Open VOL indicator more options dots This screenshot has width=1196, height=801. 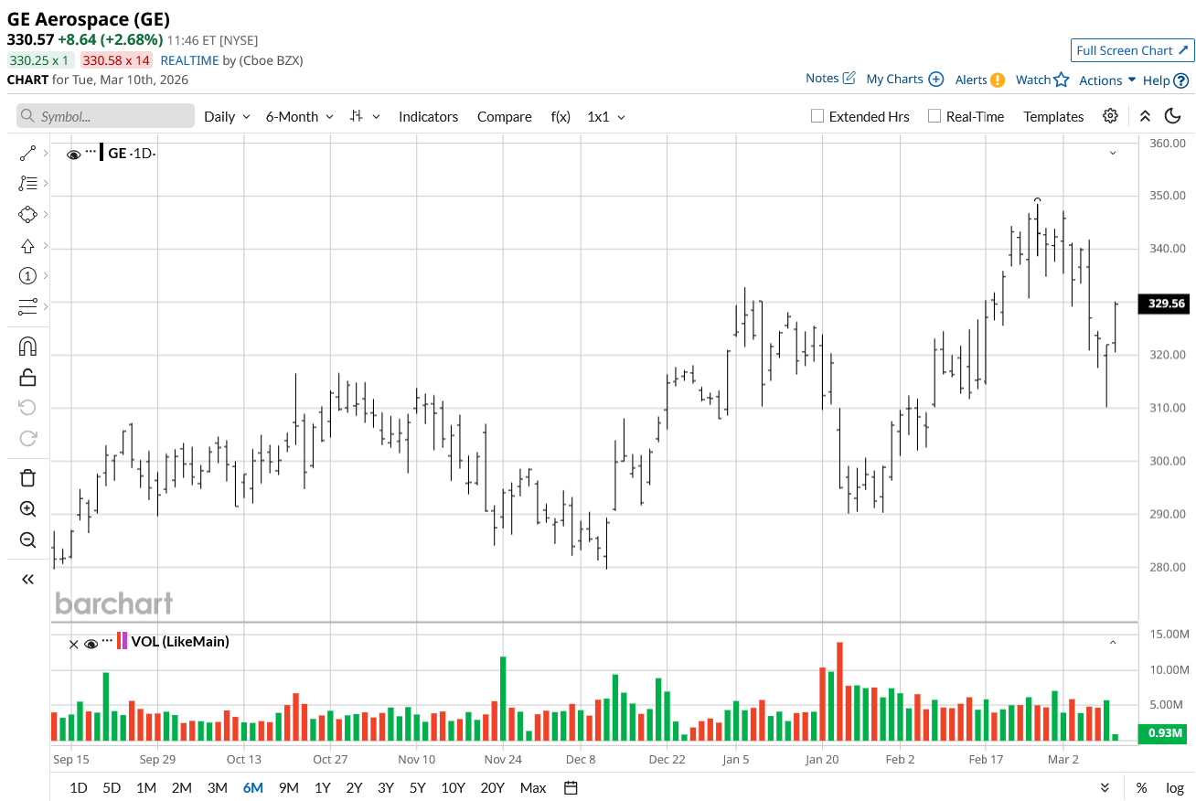[x=107, y=641]
